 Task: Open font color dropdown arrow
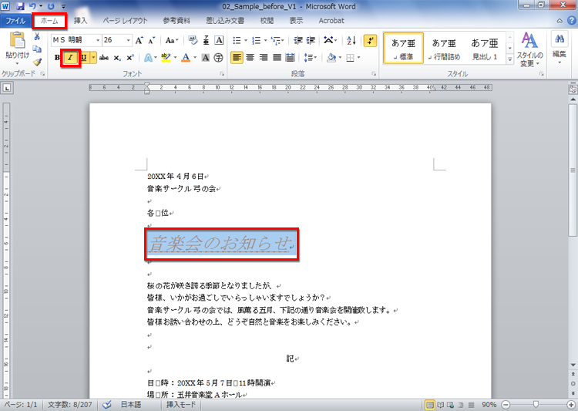[195, 58]
